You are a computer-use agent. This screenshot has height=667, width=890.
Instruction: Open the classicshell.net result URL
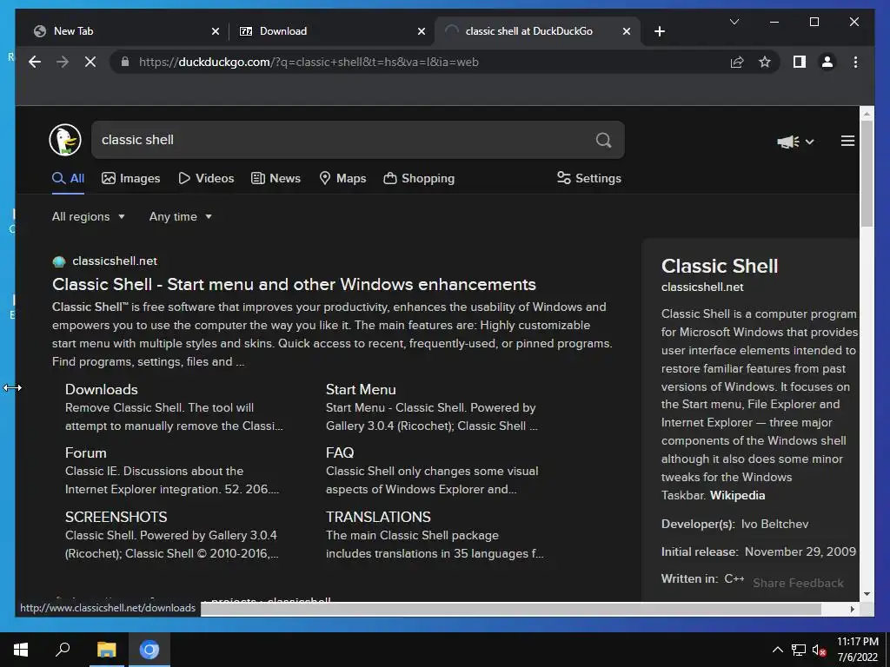pos(115,261)
